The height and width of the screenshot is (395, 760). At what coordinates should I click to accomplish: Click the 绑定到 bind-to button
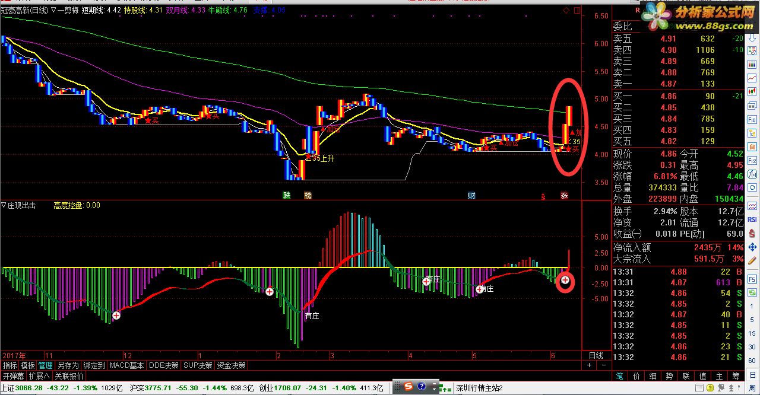pyautogui.click(x=94, y=366)
